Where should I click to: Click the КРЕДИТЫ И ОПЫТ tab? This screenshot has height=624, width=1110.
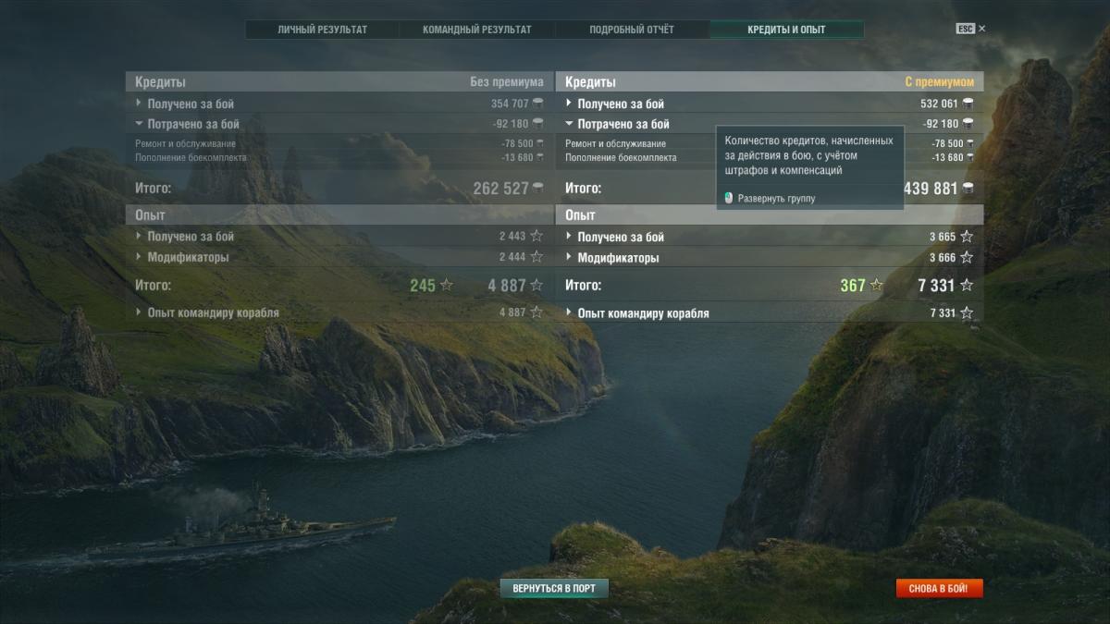[786, 30]
